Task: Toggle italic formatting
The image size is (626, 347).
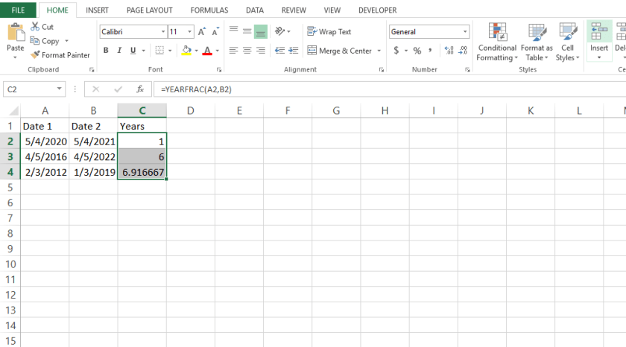Action: 119,51
